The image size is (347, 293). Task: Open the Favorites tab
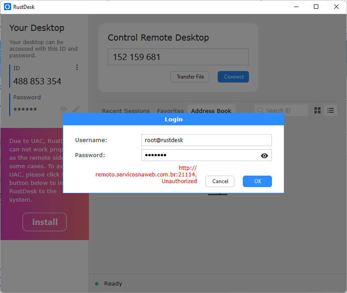click(x=170, y=111)
